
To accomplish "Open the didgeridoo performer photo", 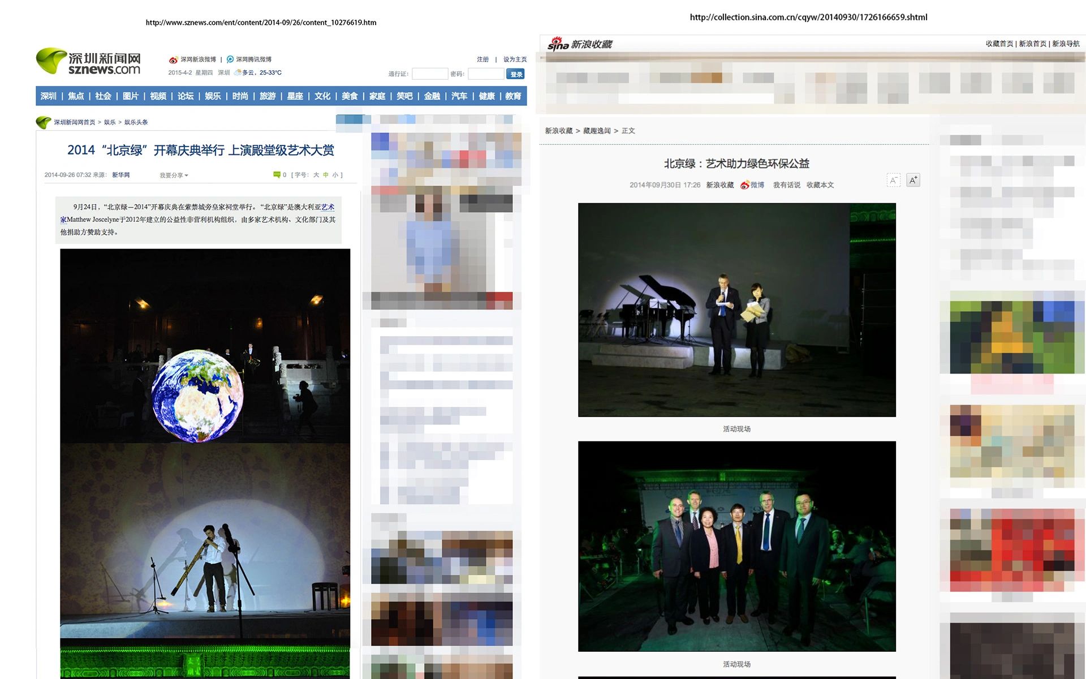I will [x=205, y=540].
